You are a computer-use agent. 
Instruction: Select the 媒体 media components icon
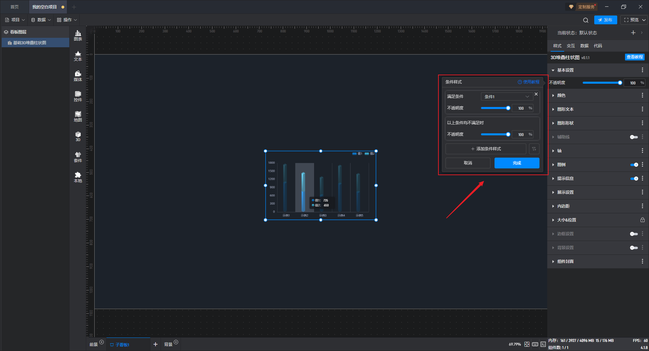[x=78, y=76]
